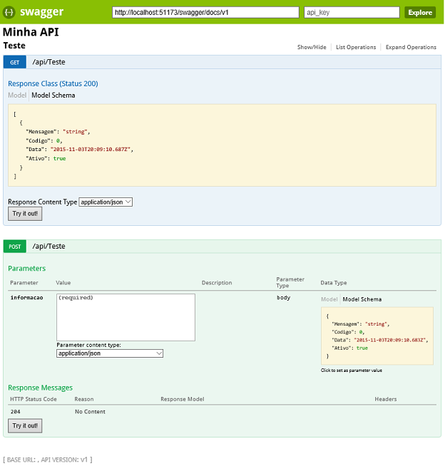Click Expand Operations link
Screen dimensions: 445x466
(411, 47)
